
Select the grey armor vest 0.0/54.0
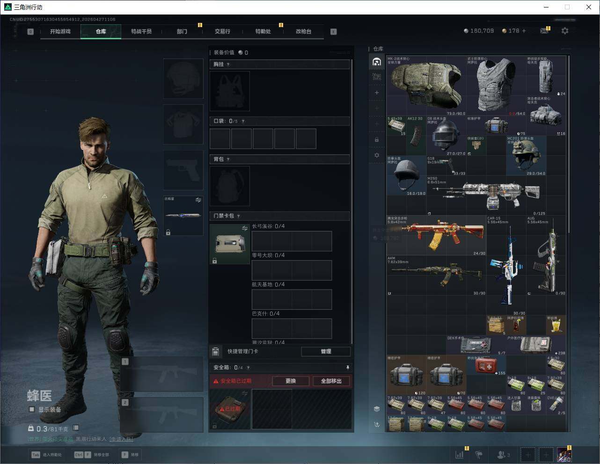pyautogui.click(x=496, y=86)
